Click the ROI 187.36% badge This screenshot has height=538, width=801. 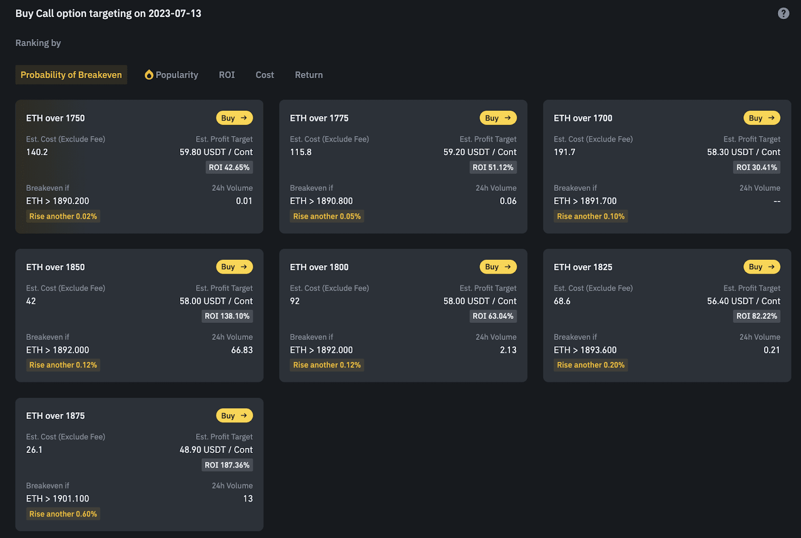(227, 465)
